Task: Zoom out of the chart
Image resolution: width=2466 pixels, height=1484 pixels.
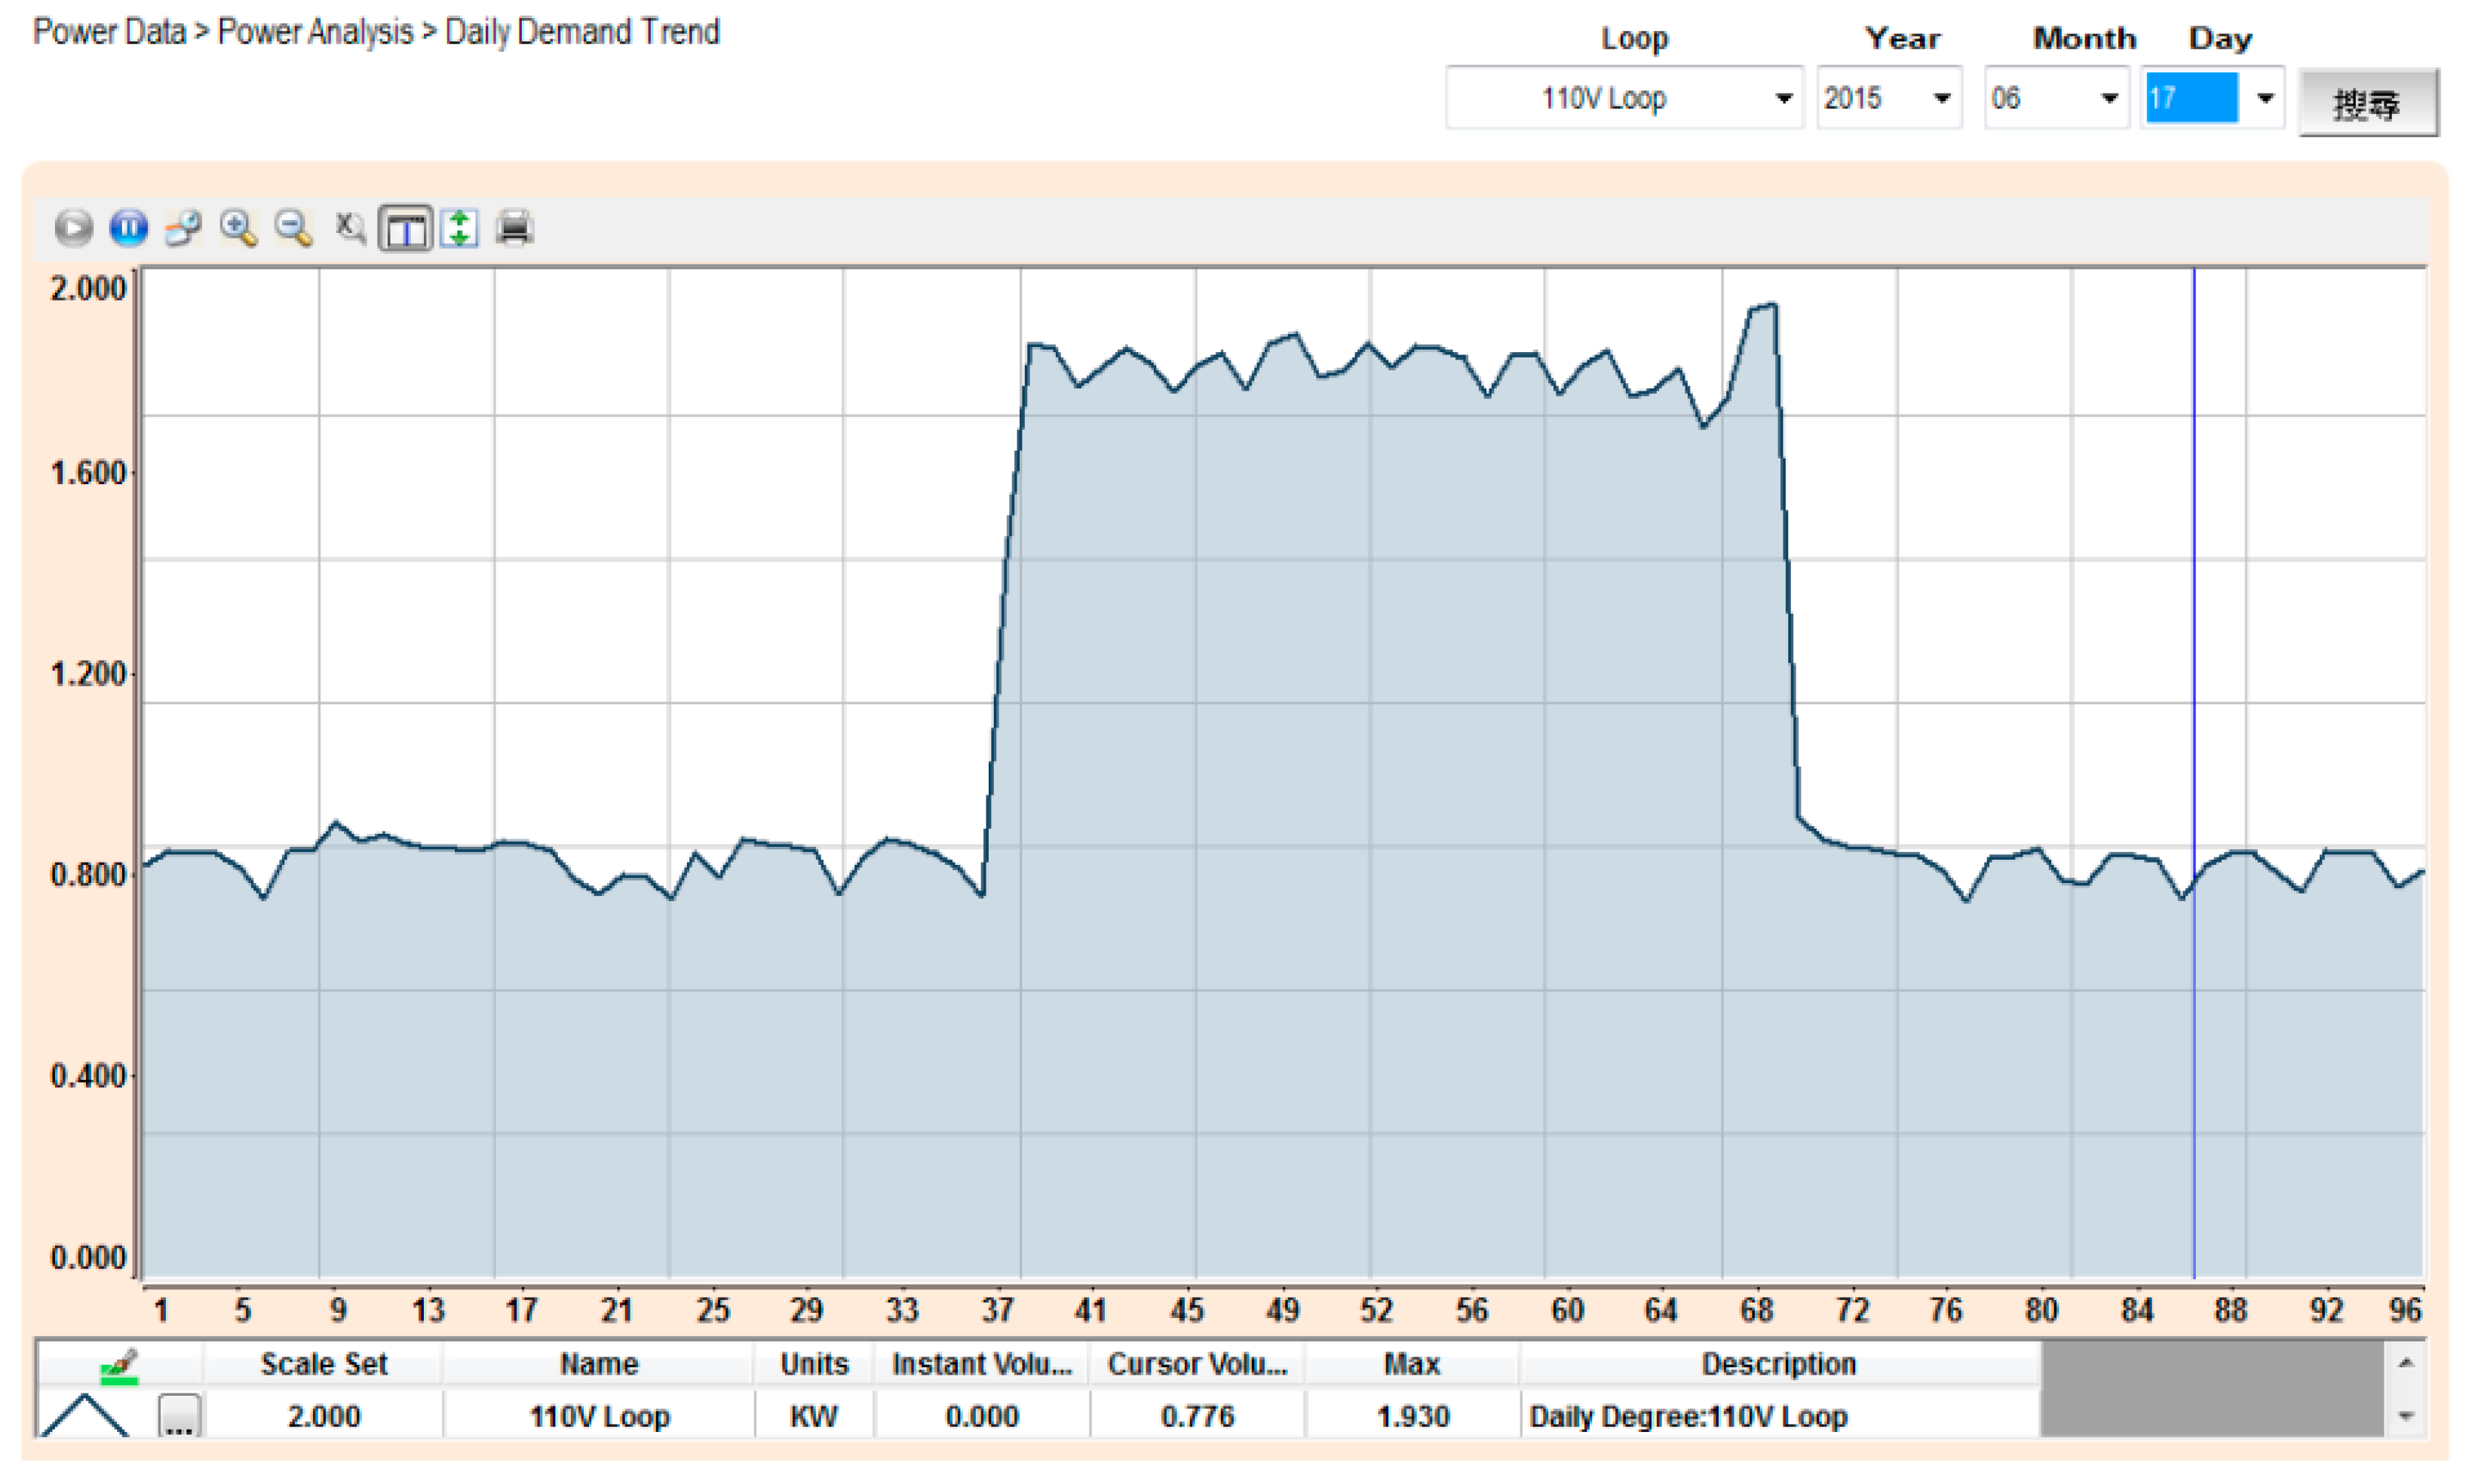Action: tap(293, 228)
